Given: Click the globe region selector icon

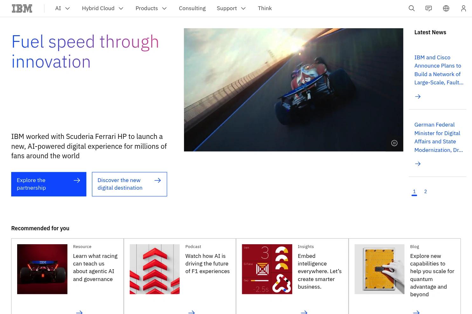Looking at the screenshot, I should pyautogui.click(x=446, y=9).
